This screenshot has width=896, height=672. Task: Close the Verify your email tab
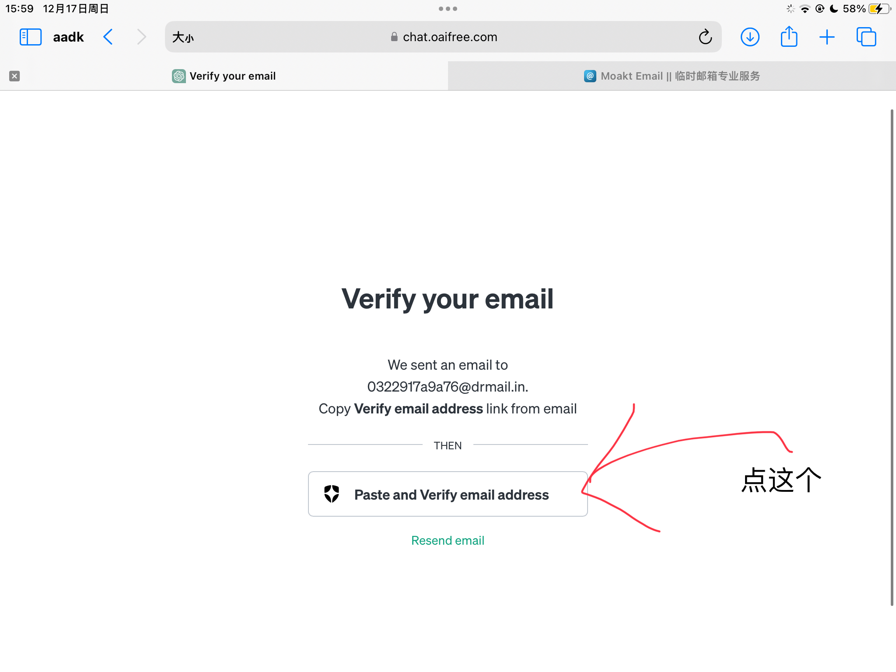coord(14,76)
